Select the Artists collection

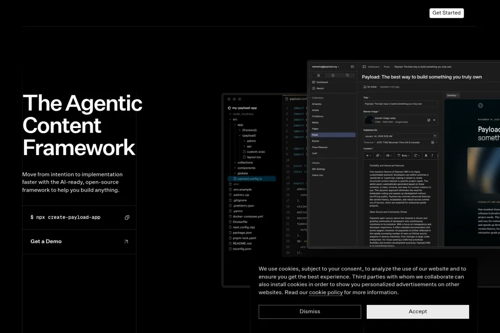pos(316,110)
